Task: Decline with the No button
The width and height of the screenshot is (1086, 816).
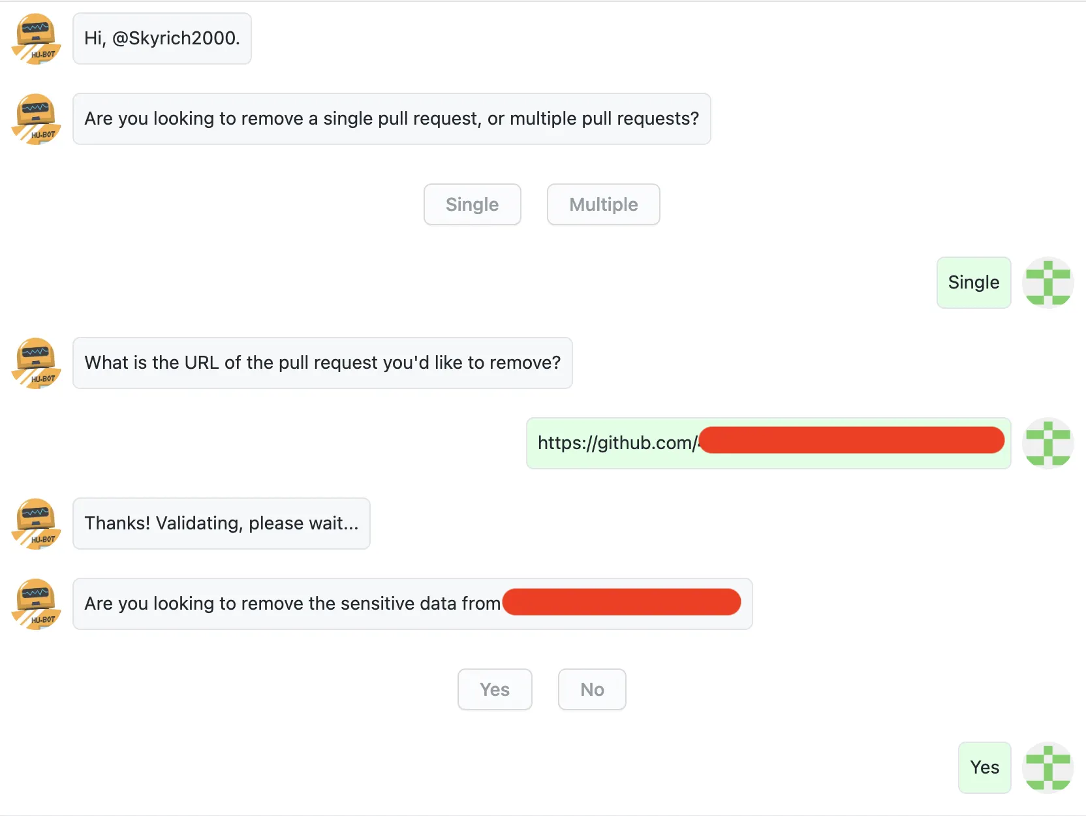Action: click(x=592, y=689)
